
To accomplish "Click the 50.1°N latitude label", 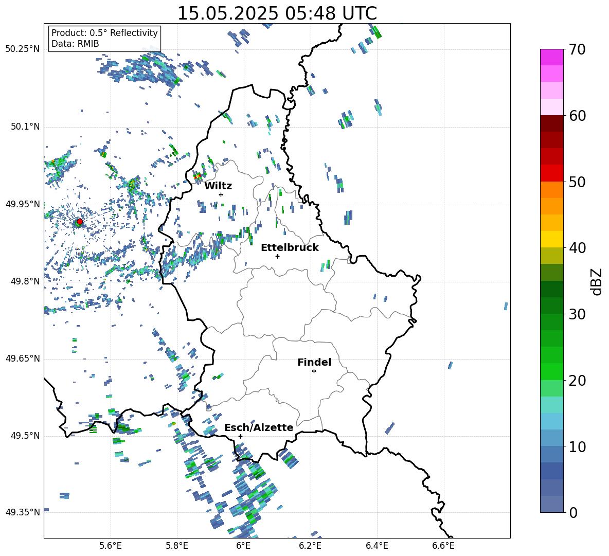I will coord(25,127).
